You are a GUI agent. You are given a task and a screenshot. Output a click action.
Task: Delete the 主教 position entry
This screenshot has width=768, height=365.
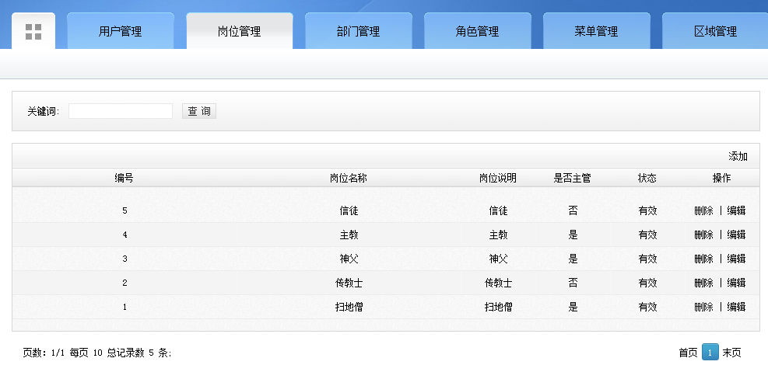tap(703, 235)
